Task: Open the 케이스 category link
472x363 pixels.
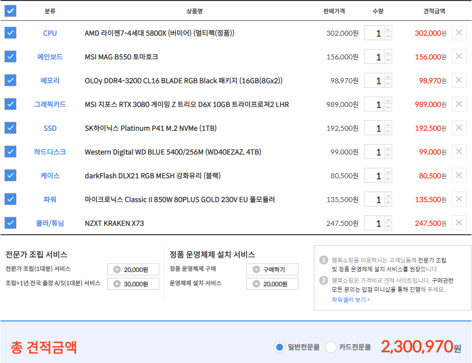Action: tap(50, 176)
